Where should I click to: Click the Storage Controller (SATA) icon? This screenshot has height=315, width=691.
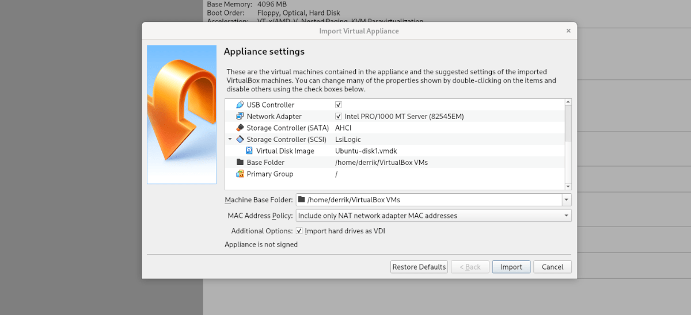tap(240, 128)
